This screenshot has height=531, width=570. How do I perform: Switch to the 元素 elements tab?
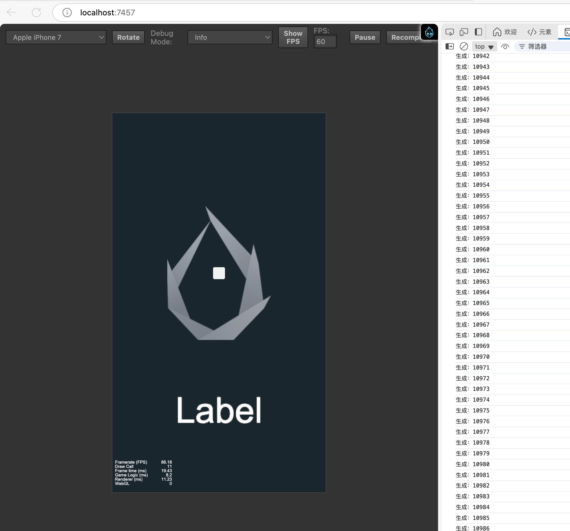539,32
